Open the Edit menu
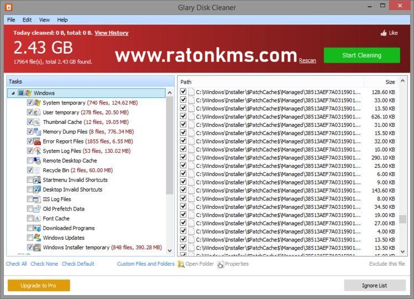The height and width of the screenshot is (299, 414). pyautogui.click(x=27, y=20)
